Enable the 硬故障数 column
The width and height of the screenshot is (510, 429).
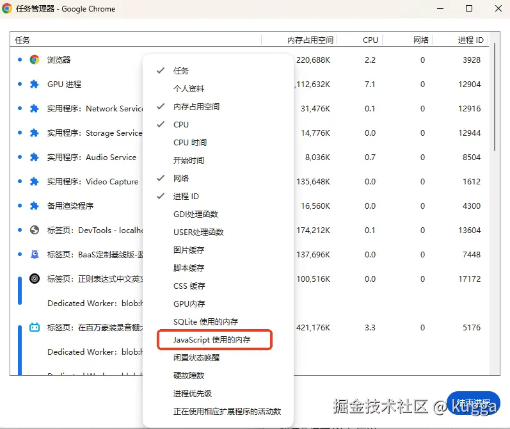tap(218, 375)
